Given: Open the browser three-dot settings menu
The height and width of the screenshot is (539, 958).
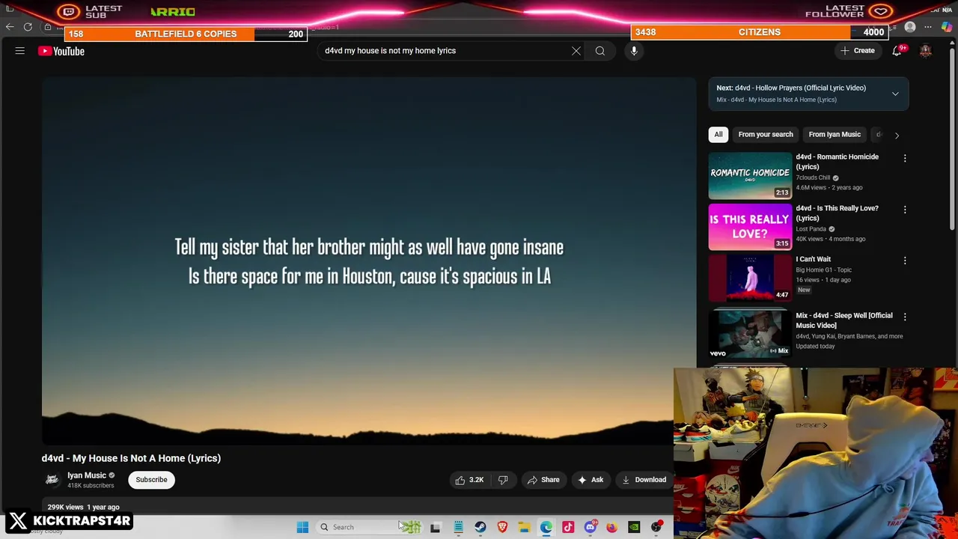Looking at the screenshot, I should tap(928, 27).
